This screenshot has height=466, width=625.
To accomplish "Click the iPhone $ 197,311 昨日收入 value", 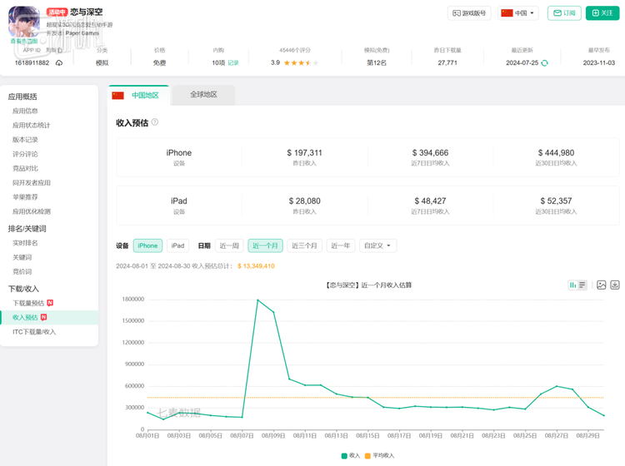I will click(x=304, y=153).
